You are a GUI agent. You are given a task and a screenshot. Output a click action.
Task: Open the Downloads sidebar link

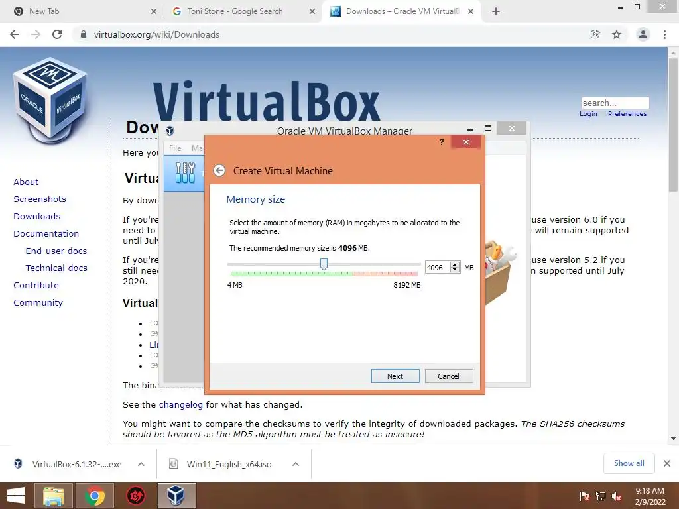coord(37,217)
